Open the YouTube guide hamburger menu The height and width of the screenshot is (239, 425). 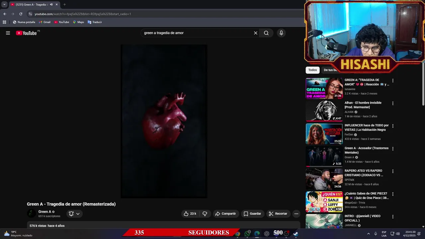tap(8, 33)
